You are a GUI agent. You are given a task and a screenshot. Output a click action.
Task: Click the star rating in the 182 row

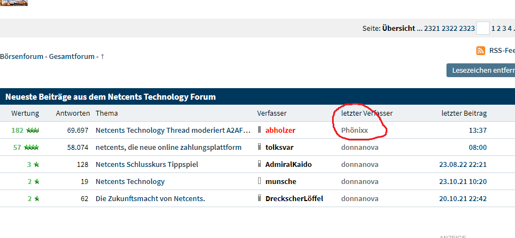tap(33, 131)
